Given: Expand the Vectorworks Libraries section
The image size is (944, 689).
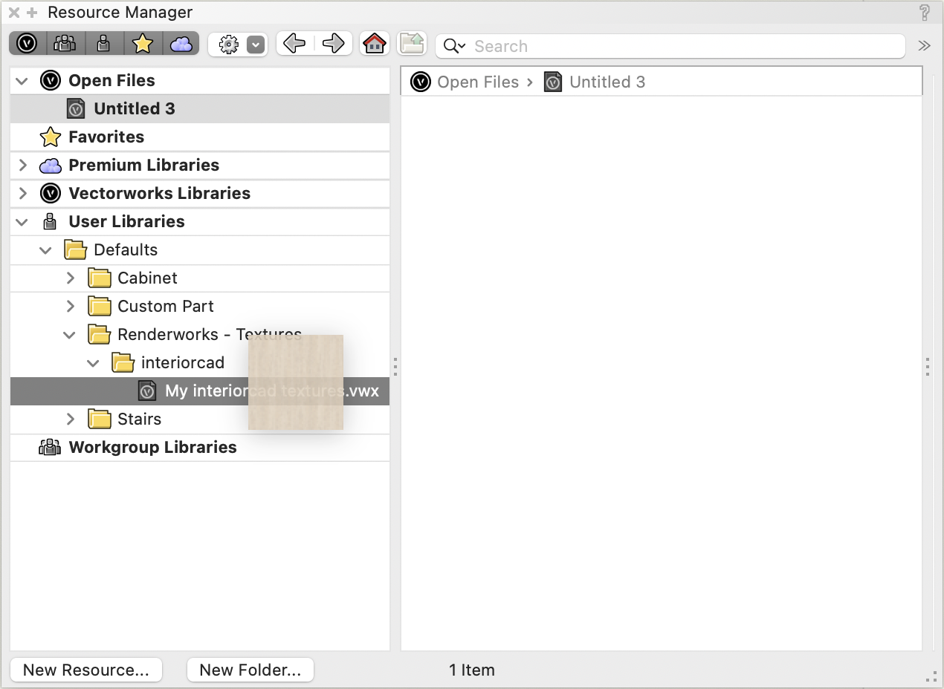Looking at the screenshot, I should [22, 193].
